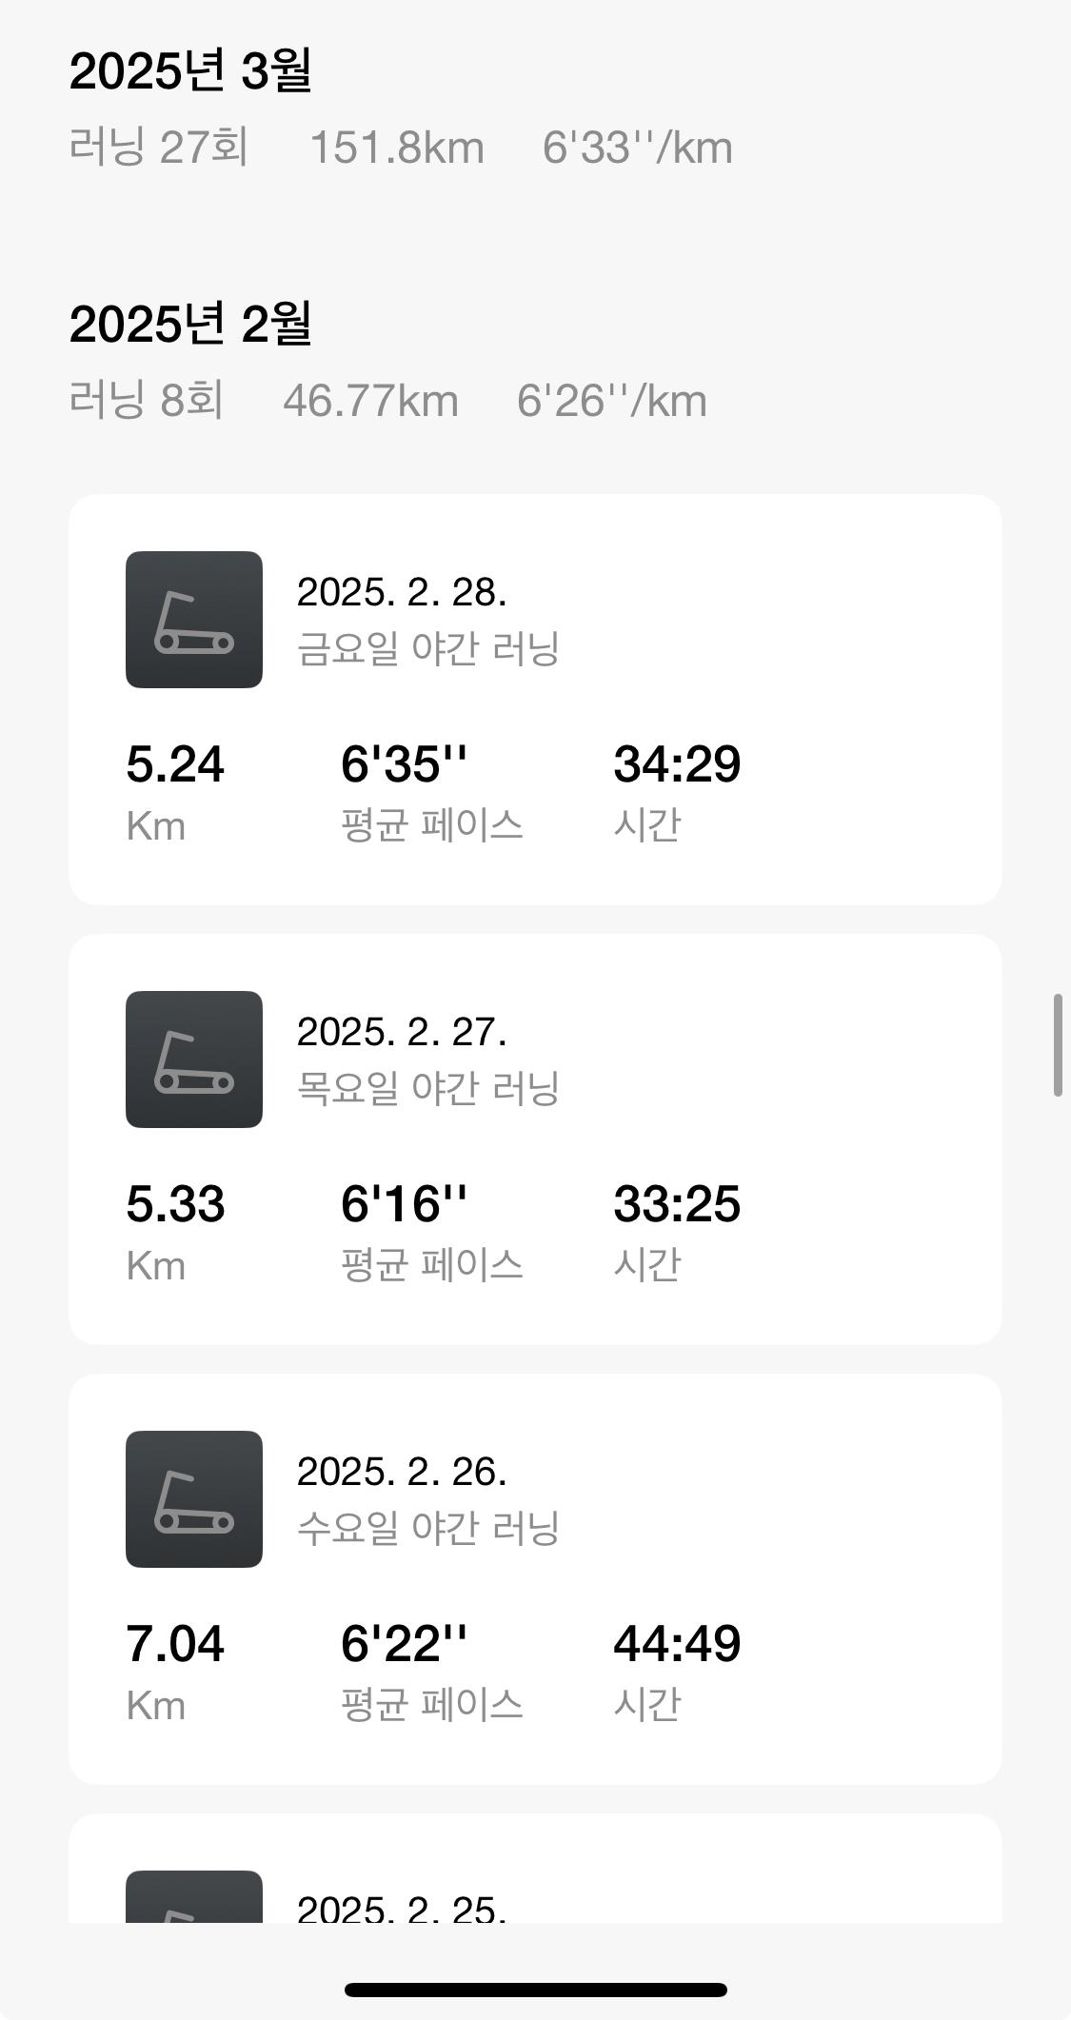1071x2020 pixels.
Task: Click the vertical scrollbar thumb
Action: [1058, 1045]
